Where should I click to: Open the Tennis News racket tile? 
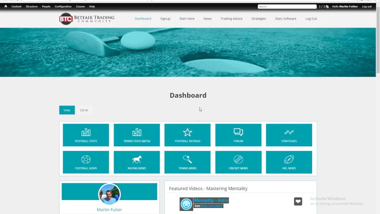(187, 162)
